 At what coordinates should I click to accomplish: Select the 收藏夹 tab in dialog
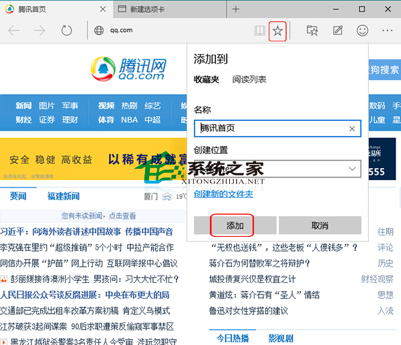point(207,79)
